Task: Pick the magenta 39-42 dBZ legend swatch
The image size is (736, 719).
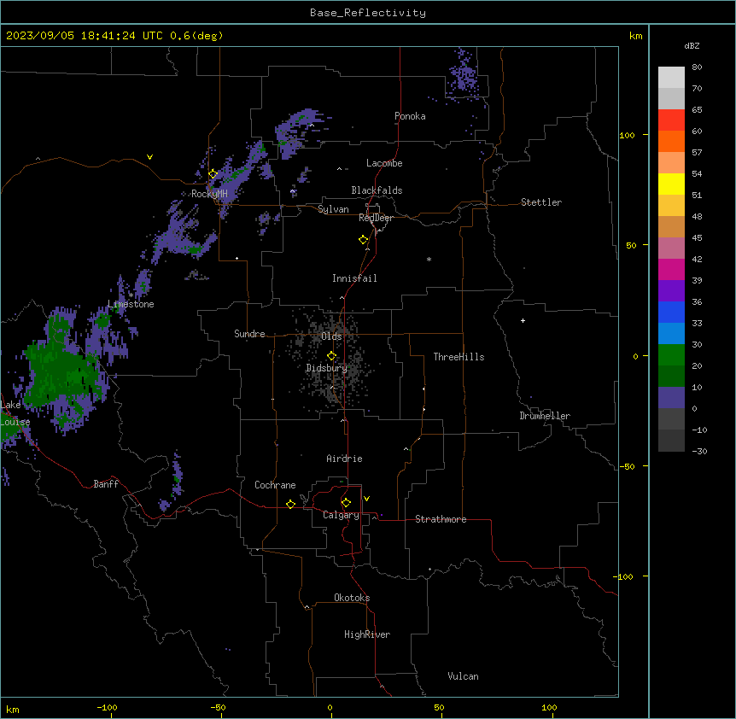Action: [x=671, y=269]
